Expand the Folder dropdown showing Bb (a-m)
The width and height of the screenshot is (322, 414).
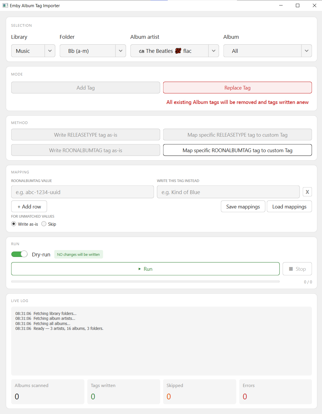point(92,51)
